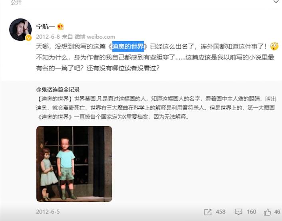Screen dimensions: 282x221
Task: Like the post with thumbs-up icon
Action: (x=267, y=212)
